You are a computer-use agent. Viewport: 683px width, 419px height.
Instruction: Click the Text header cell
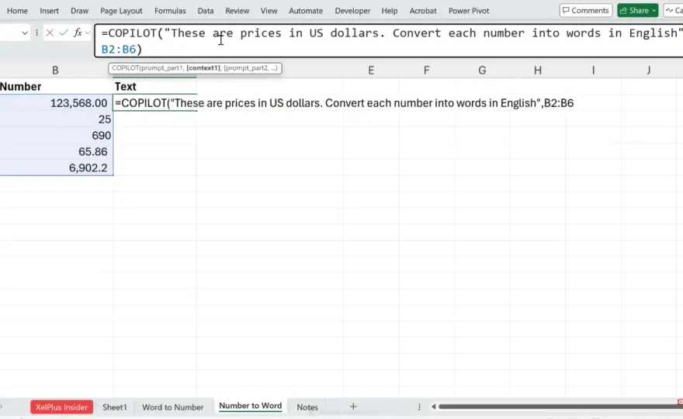154,87
